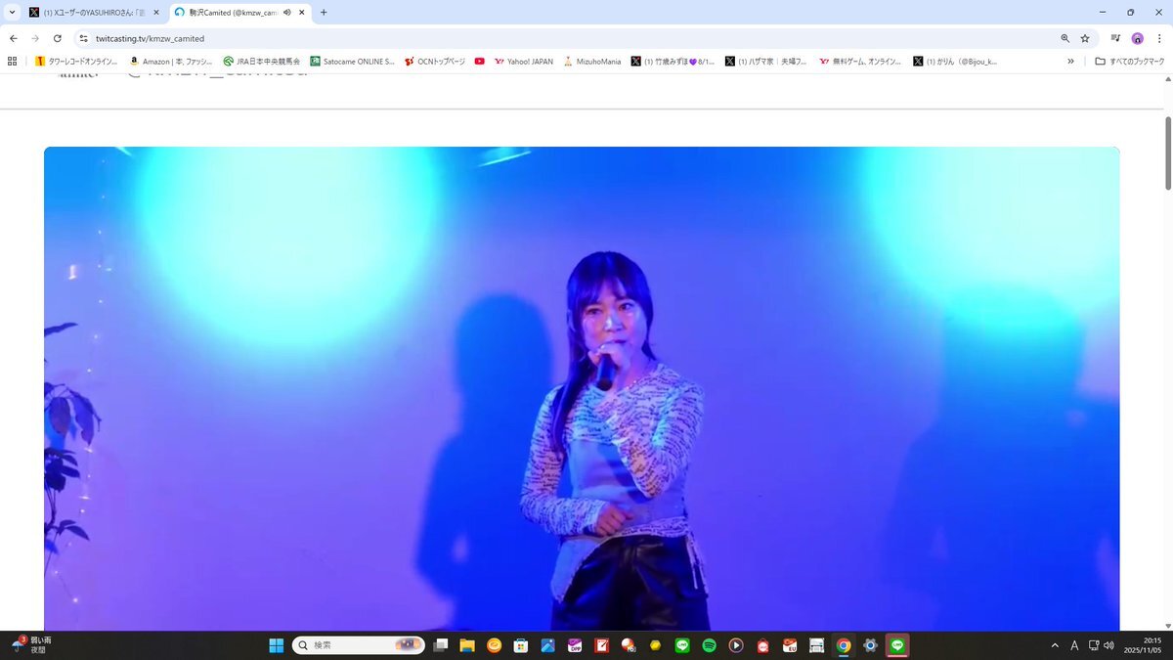Open the printer app from the taskbar

tap(816, 645)
